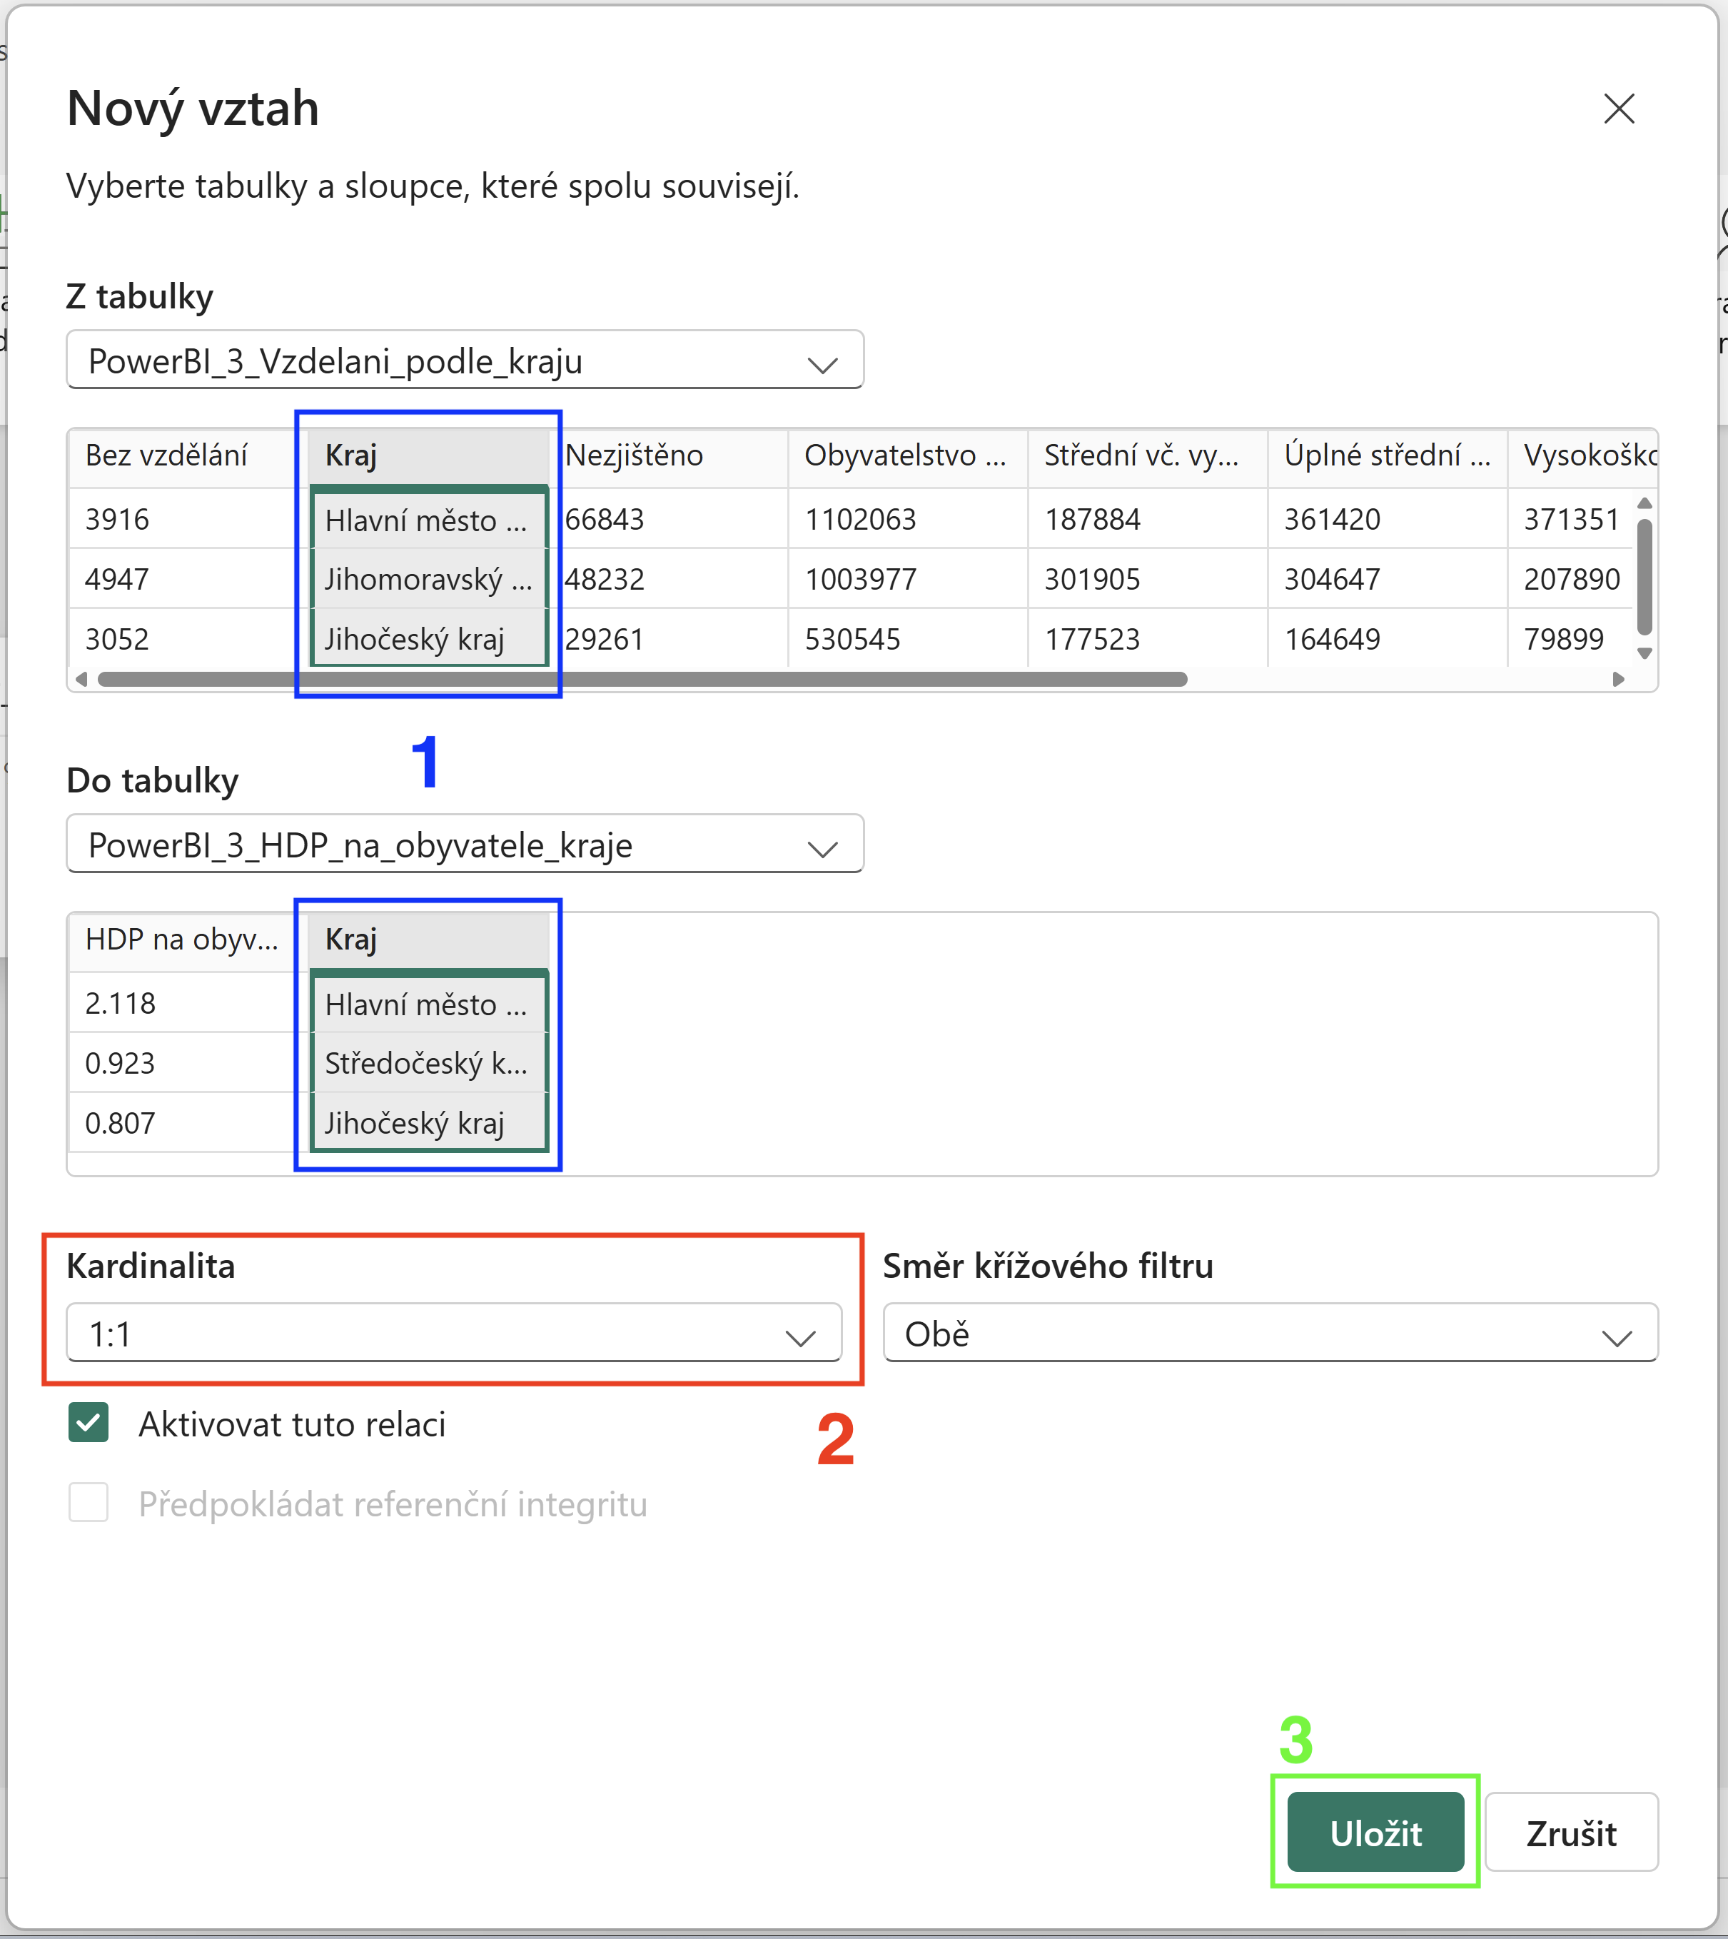The height and width of the screenshot is (1939, 1728).
Task: Expand the Směr křížového filtru dropdown
Action: (1270, 1333)
